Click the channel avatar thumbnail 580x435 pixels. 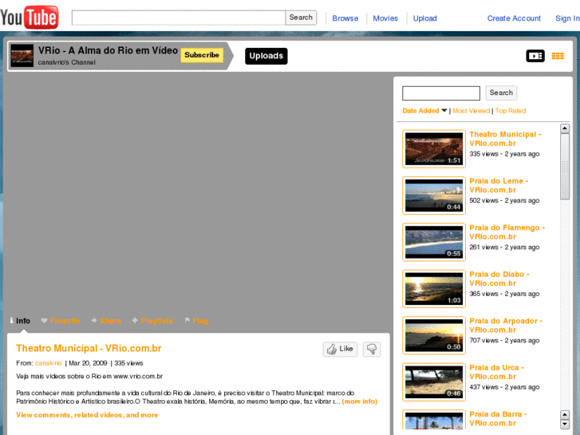(22, 56)
